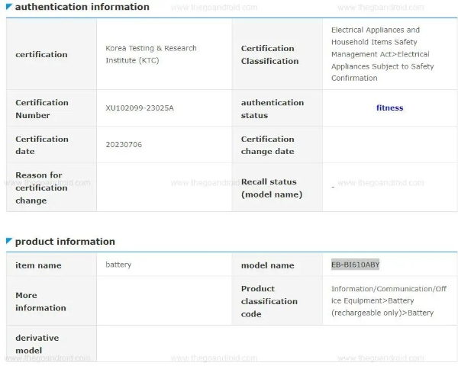Click the 'battery' item name value

pyautogui.click(x=118, y=265)
